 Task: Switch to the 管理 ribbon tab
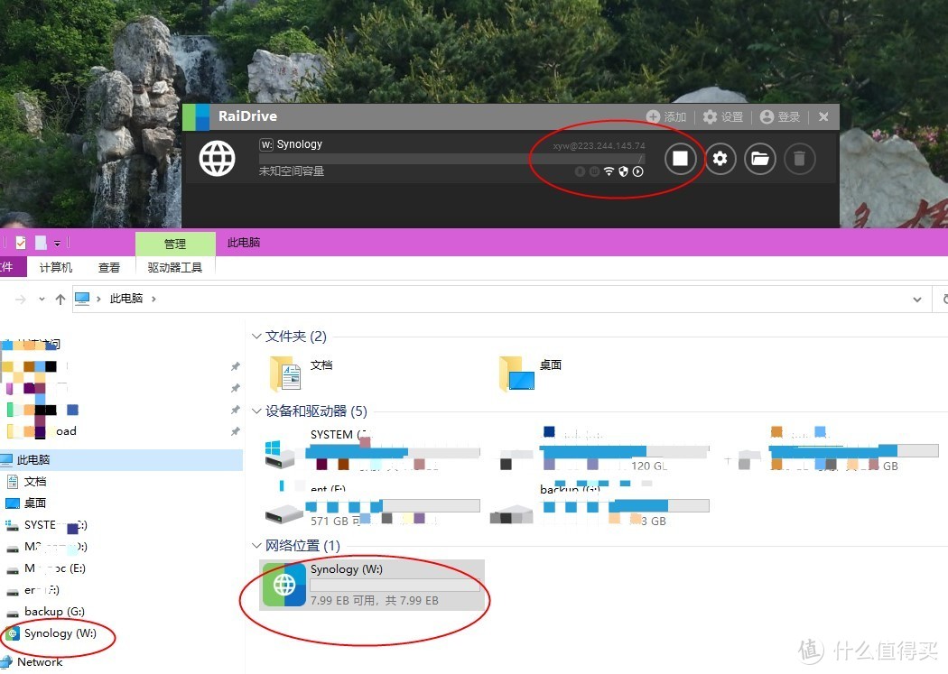tap(174, 243)
